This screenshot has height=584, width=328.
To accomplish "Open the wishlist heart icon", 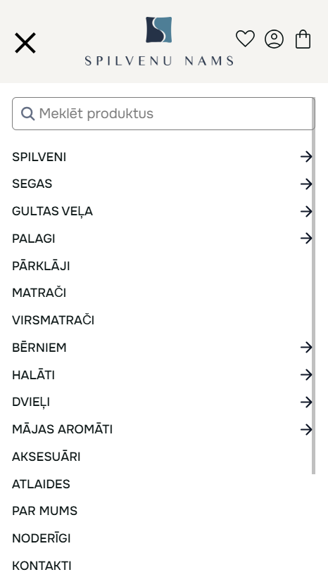I will (x=245, y=39).
